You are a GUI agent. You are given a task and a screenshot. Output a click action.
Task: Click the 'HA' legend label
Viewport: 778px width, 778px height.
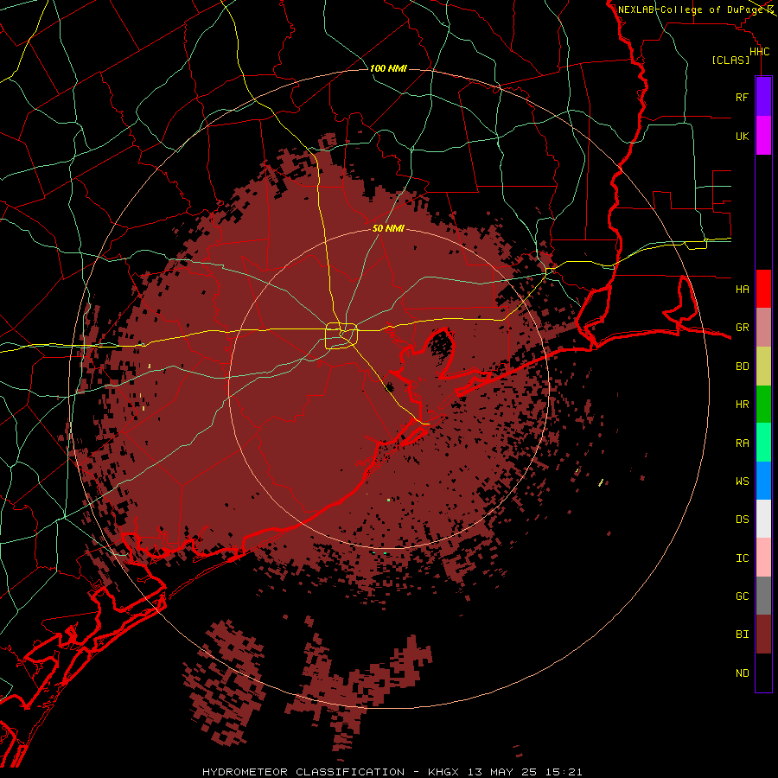click(x=742, y=289)
